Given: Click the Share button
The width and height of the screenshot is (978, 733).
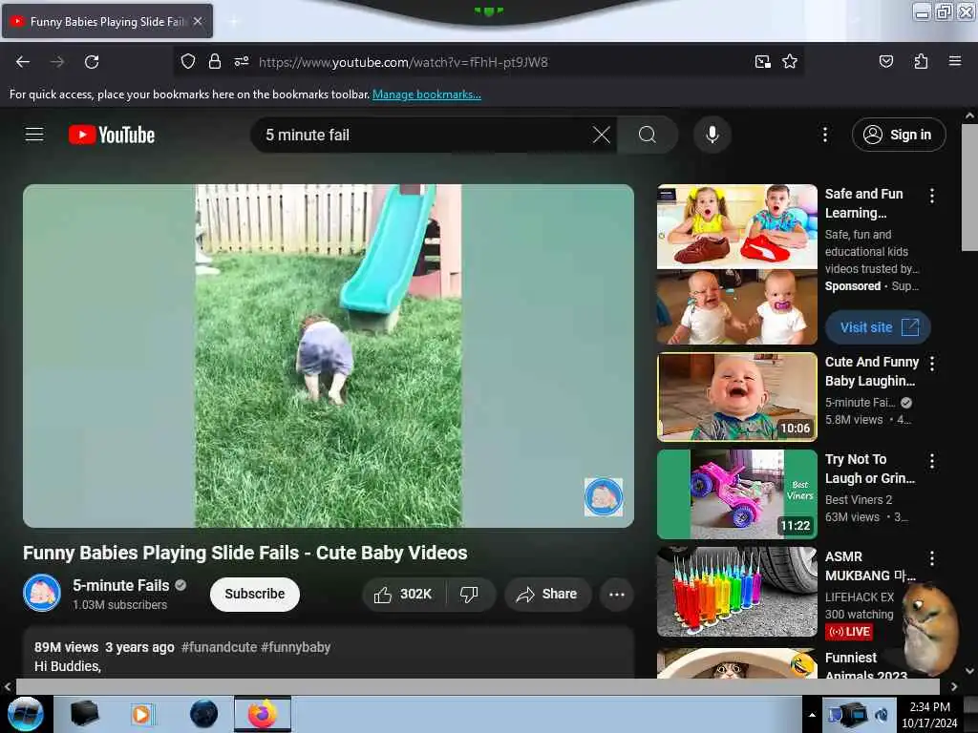Looking at the screenshot, I should point(547,594).
